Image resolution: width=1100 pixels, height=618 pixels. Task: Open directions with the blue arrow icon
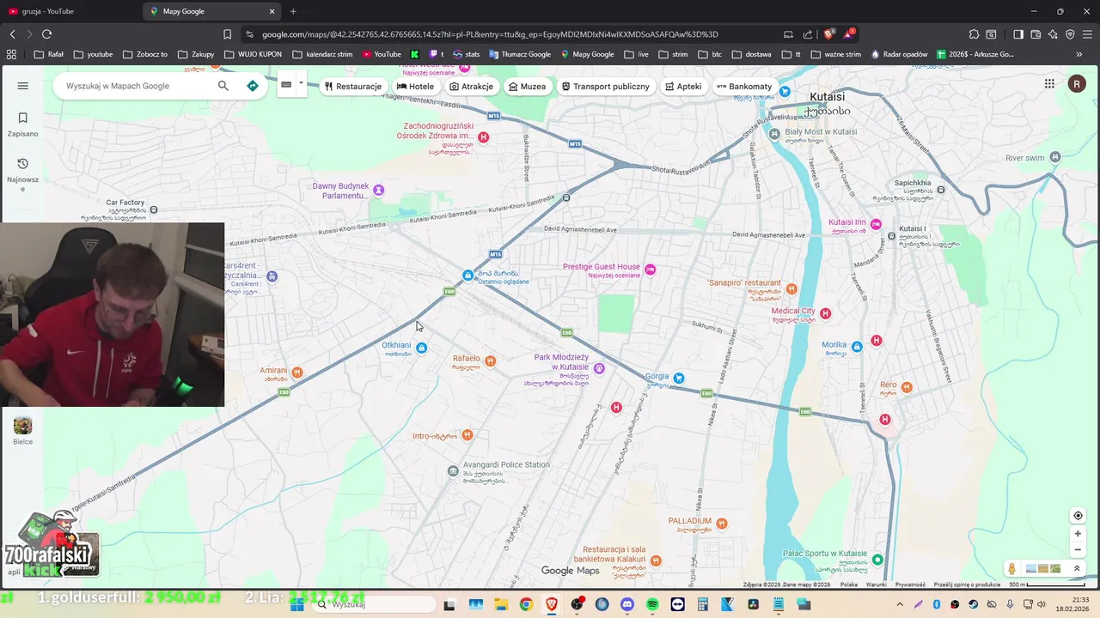point(253,86)
